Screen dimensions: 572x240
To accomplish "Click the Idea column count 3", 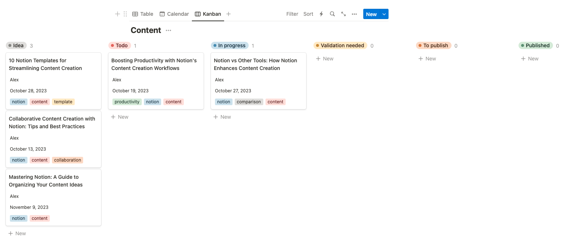I will click(31, 46).
